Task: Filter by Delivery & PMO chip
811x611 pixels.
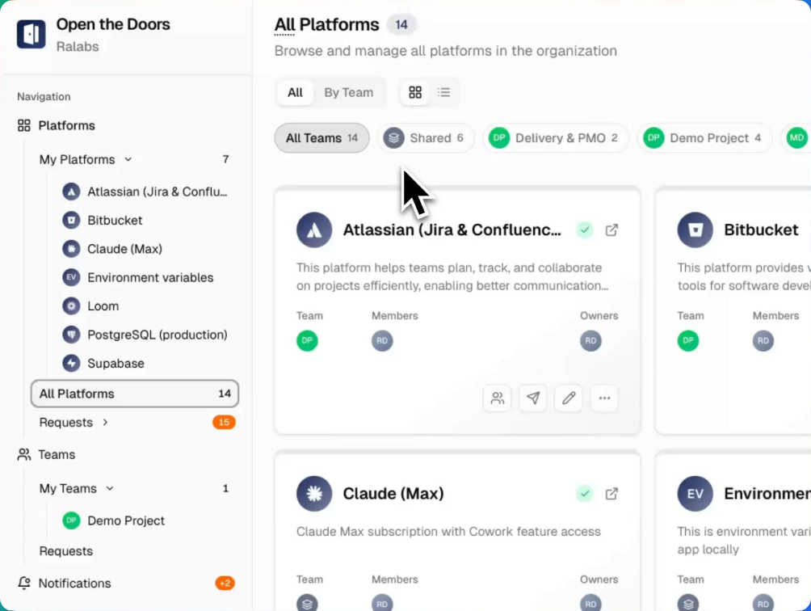Action: tap(556, 138)
